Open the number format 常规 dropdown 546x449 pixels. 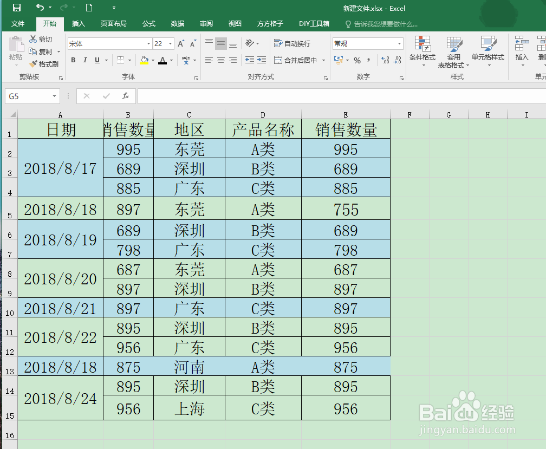[x=399, y=43]
